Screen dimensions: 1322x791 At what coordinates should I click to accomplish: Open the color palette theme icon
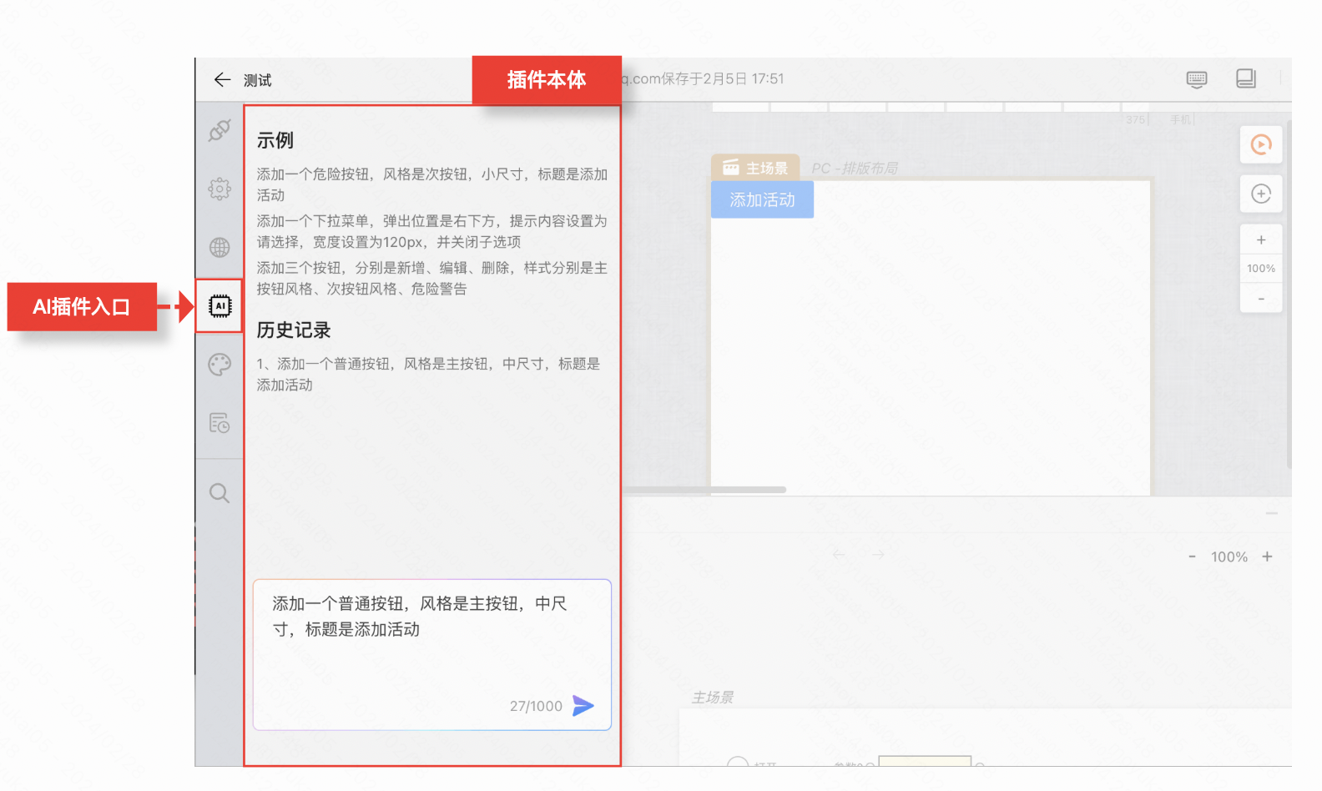pos(219,365)
